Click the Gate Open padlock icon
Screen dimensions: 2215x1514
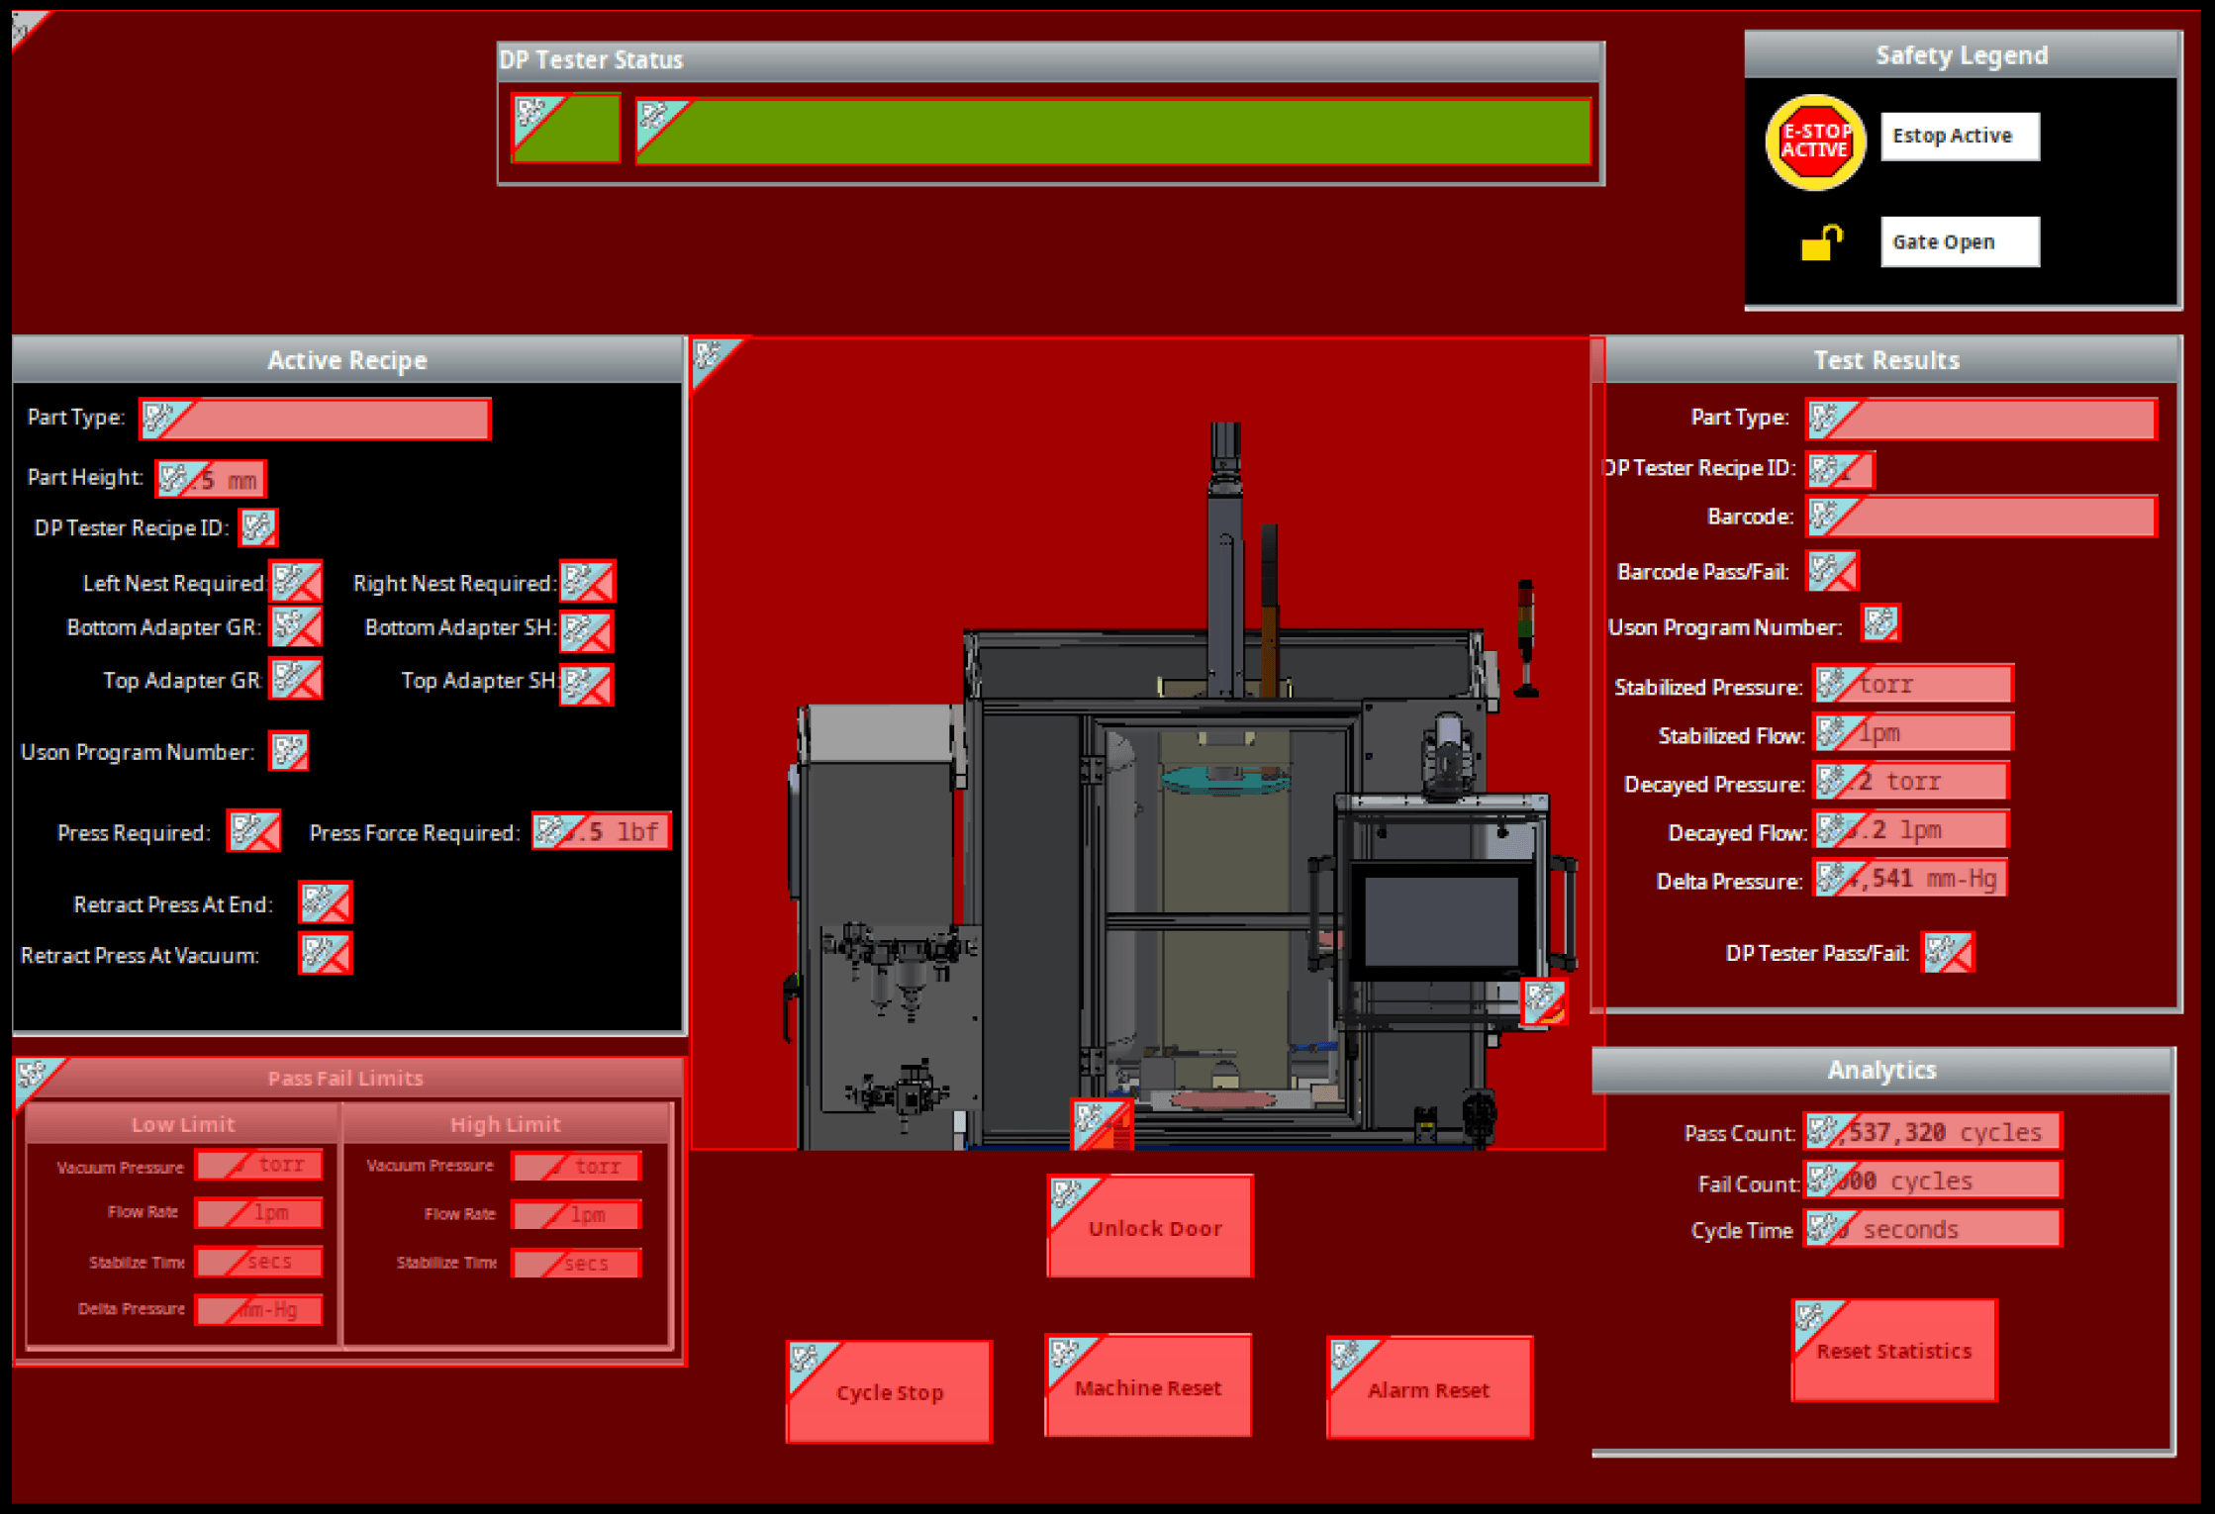point(1824,240)
